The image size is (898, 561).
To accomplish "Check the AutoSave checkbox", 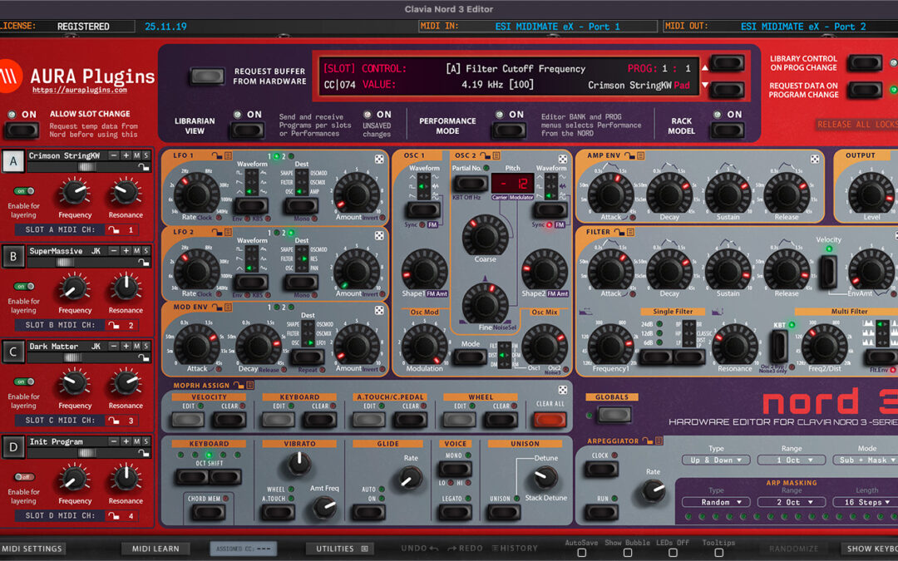I will (x=582, y=552).
